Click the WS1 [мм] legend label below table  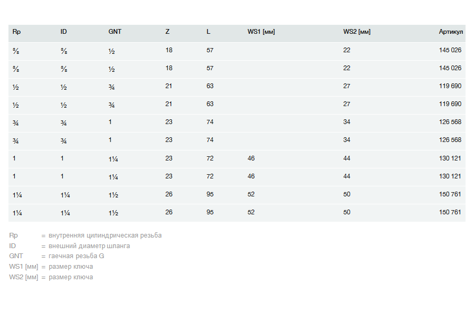point(23,267)
